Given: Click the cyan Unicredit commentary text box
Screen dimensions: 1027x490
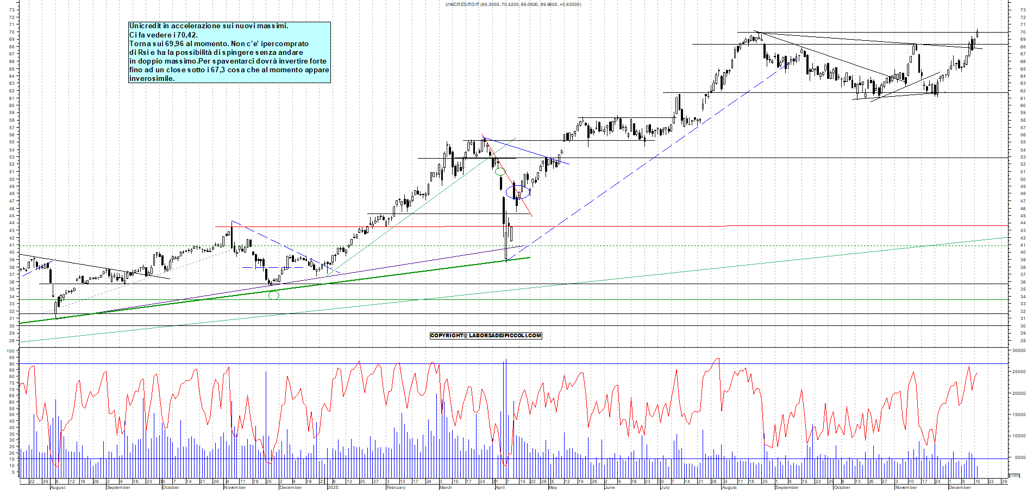Looking at the screenshot, I should pyautogui.click(x=229, y=52).
